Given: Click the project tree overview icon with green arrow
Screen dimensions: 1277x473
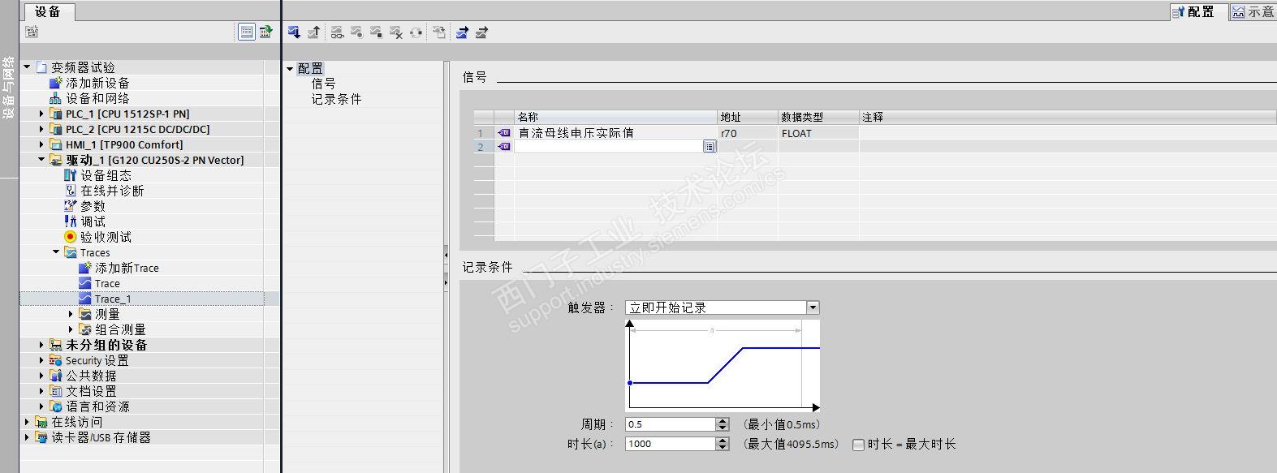Looking at the screenshot, I should point(265,32).
